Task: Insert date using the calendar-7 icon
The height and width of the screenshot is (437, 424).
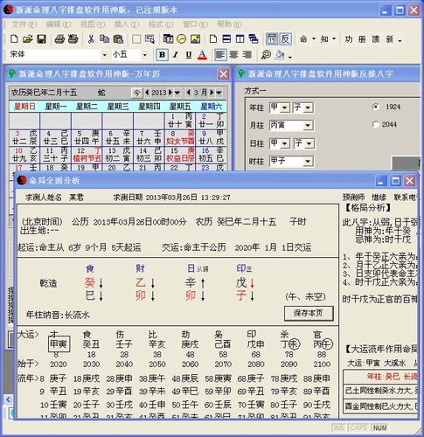Action: tap(168, 38)
